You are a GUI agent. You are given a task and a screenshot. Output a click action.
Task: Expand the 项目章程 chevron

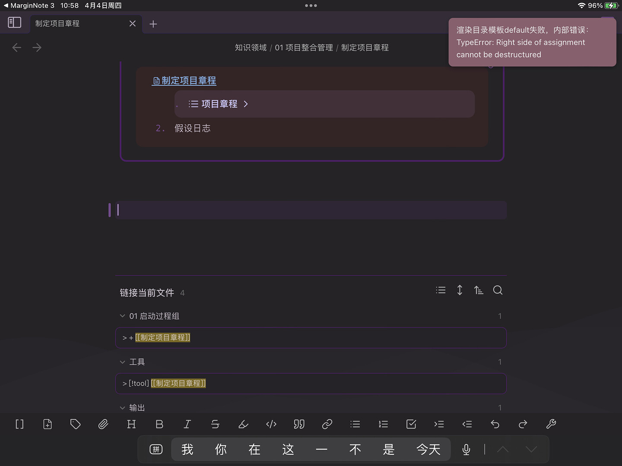[x=246, y=104]
